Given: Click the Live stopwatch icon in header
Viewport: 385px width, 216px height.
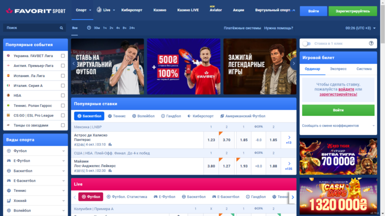Looking at the screenshot, I should pos(99,10).
